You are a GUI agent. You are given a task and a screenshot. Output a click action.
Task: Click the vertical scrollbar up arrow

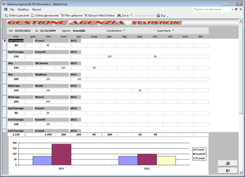(241, 21)
